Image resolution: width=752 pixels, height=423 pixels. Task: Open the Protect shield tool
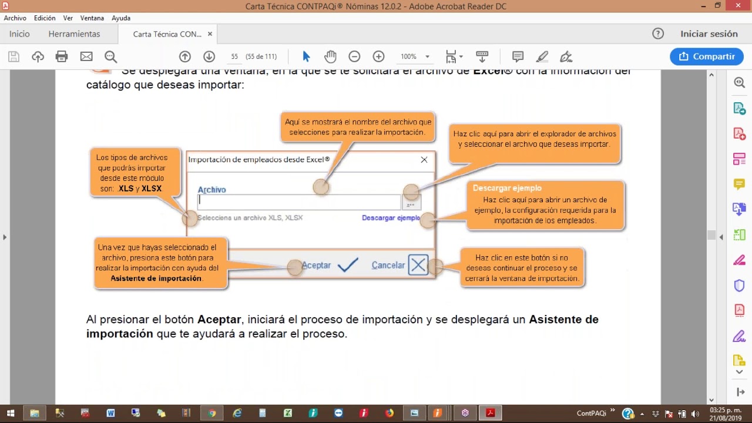739,286
